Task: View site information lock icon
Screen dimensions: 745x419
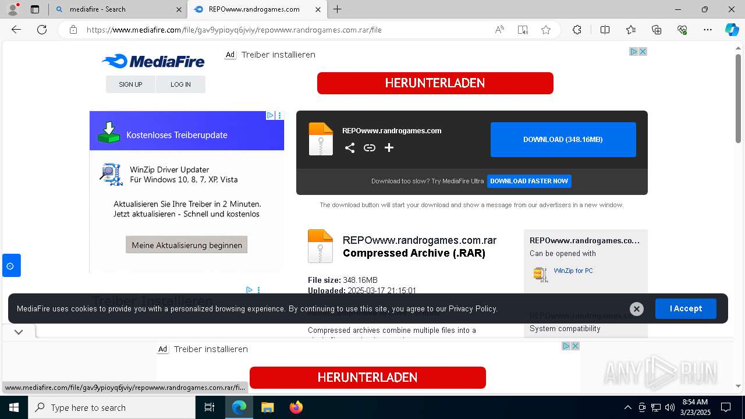Action: 73,30
